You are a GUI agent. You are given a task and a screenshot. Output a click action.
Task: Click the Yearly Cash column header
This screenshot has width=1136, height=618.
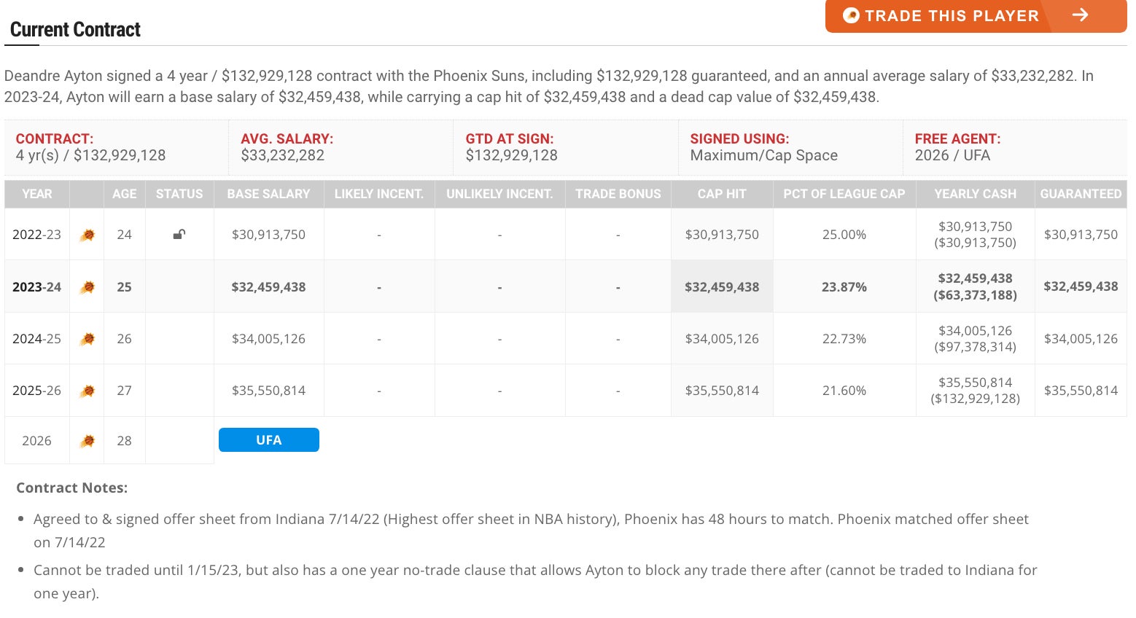click(975, 194)
